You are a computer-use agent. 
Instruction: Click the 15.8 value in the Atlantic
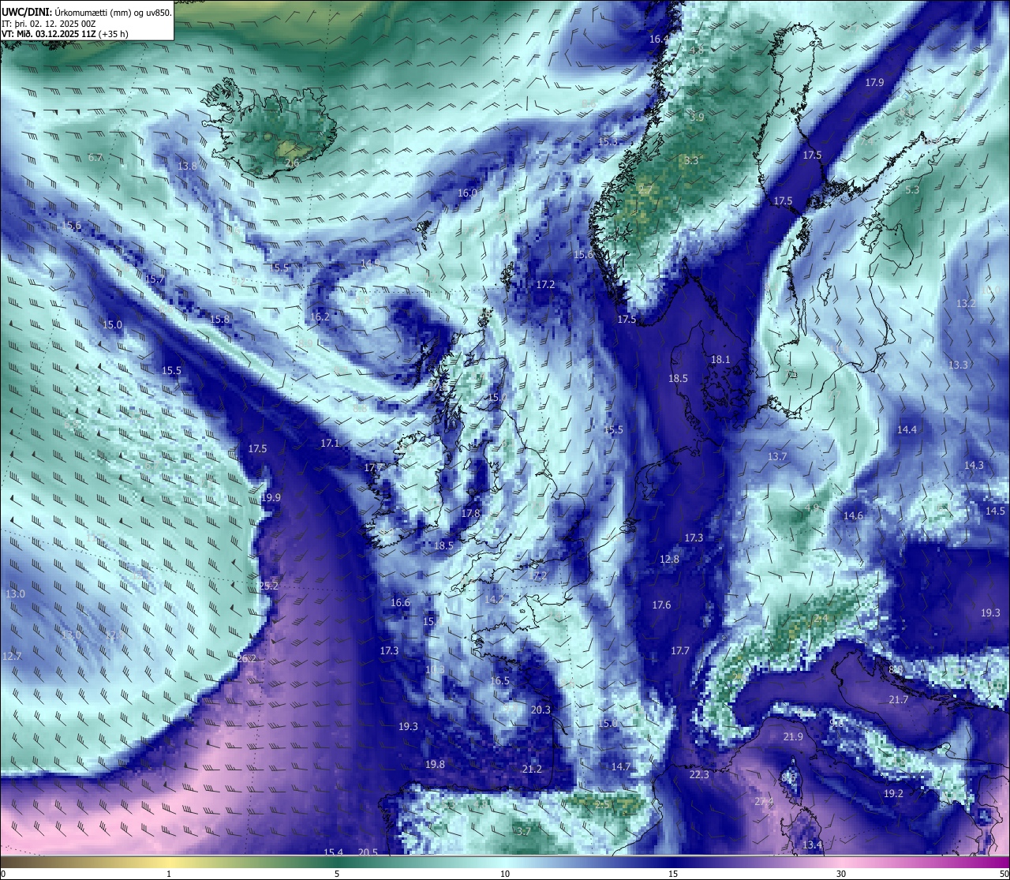click(219, 319)
